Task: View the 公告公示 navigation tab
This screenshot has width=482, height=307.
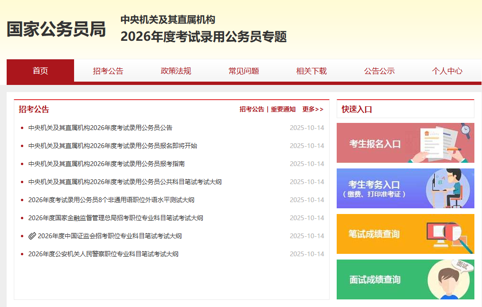Action: pyautogui.click(x=379, y=71)
